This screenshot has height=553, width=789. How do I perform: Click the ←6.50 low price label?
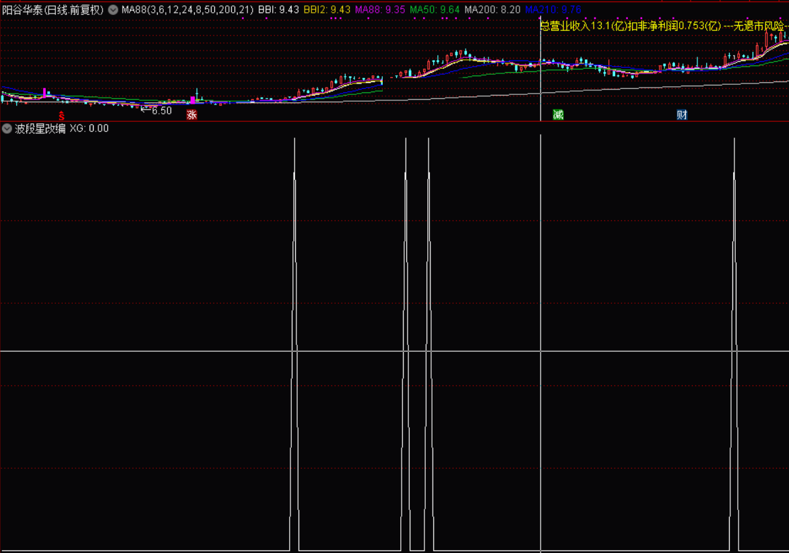(x=156, y=110)
